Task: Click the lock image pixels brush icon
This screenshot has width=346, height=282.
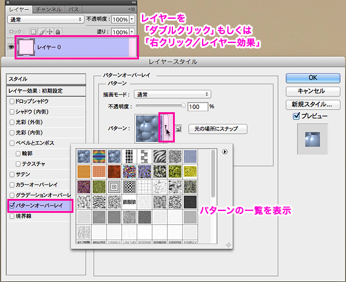Action: [x=42, y=32]
